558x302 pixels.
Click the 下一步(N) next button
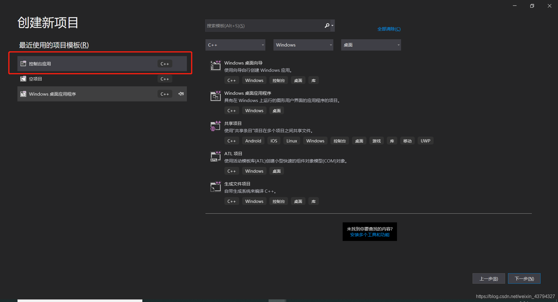(524, 278)
